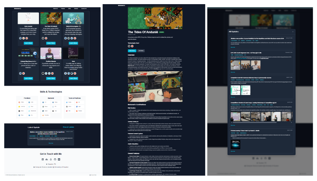Close the All Updates modal with X
Image resolution: width=317 pixels, height=181 pixels.
292,31
